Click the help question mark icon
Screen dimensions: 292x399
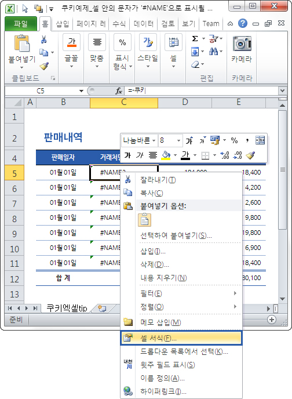243,23
